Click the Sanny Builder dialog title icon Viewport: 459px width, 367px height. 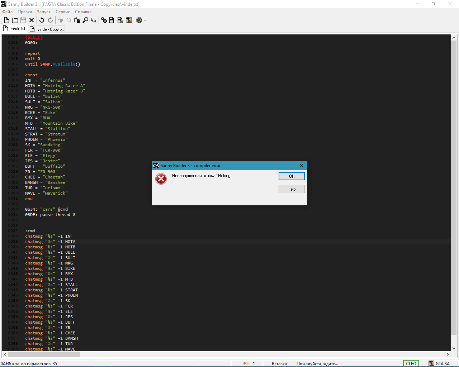pyautogui.click(x=156, y=166)
